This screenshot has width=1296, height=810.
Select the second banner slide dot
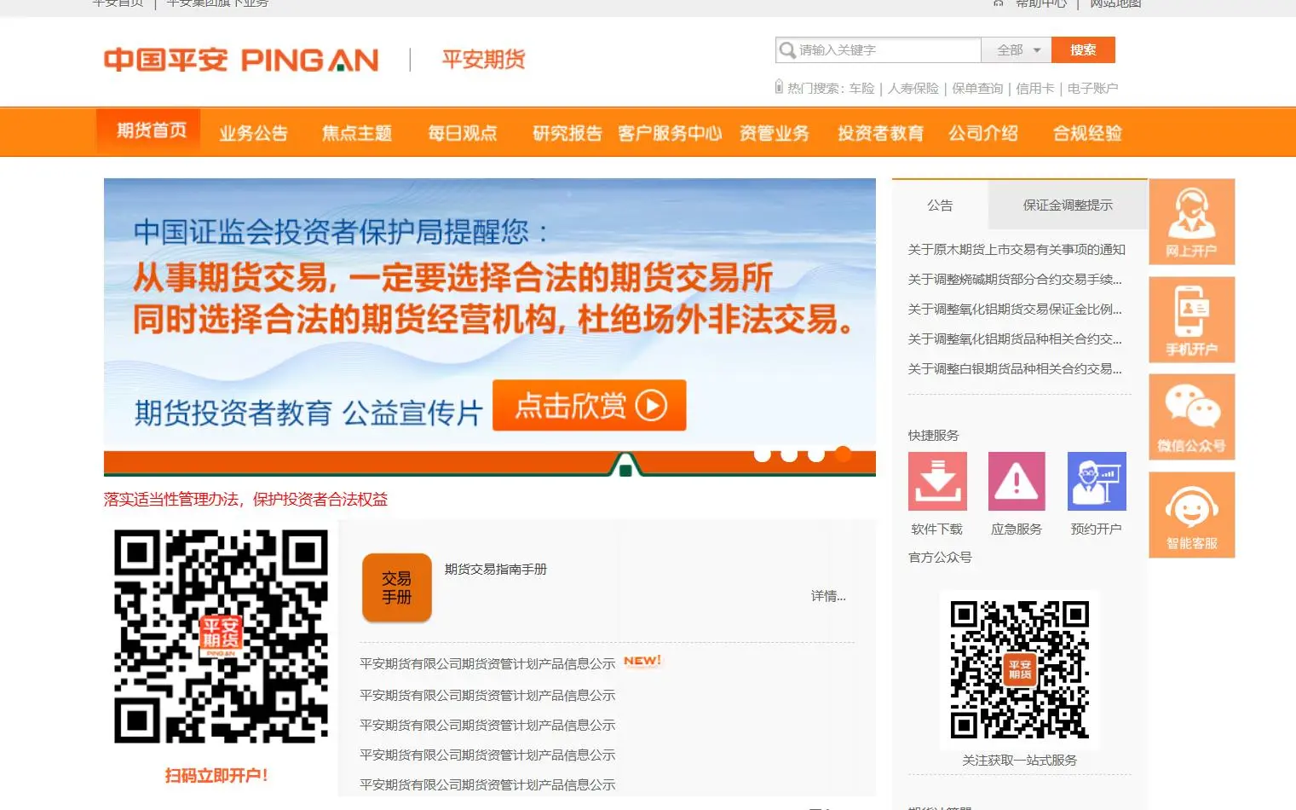click(x=789, y=454)
